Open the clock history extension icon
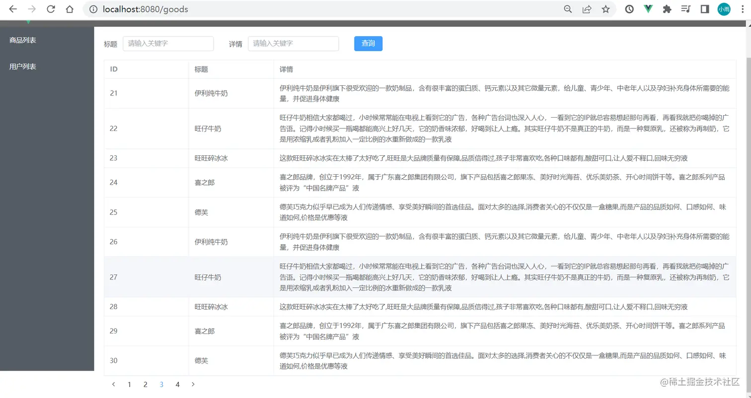Viewport: 751px width, 398px height. click(x=629, y=9)
